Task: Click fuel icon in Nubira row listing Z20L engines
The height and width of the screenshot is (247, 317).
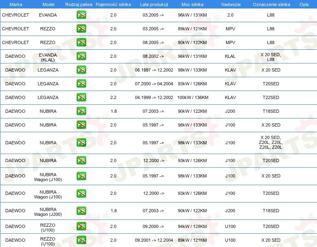Action: tap(81, 143)
